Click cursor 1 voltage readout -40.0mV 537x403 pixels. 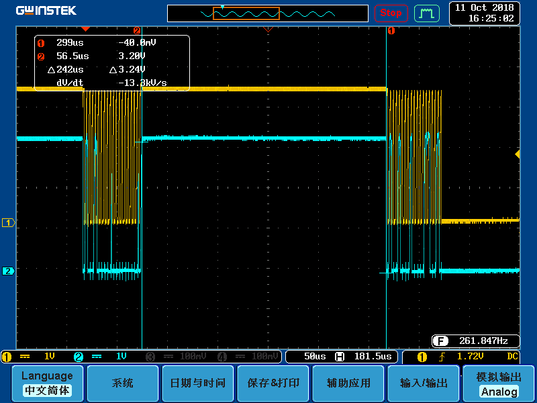[x=137, y=43]
